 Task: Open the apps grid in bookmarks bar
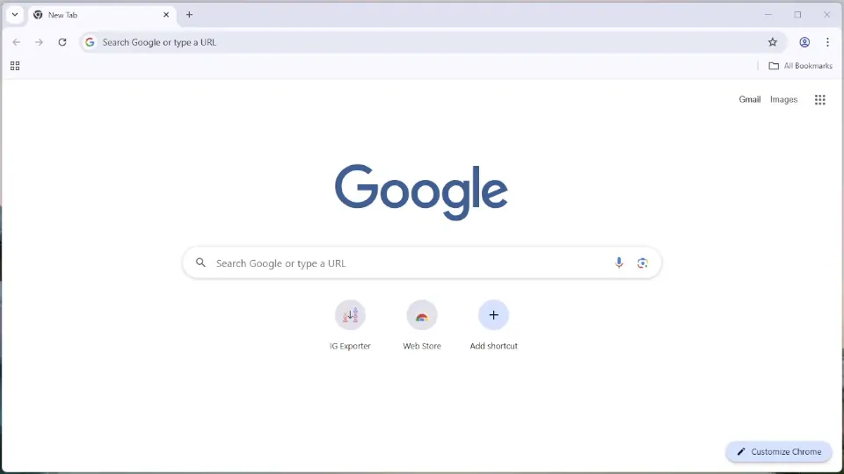pos(15,66)
